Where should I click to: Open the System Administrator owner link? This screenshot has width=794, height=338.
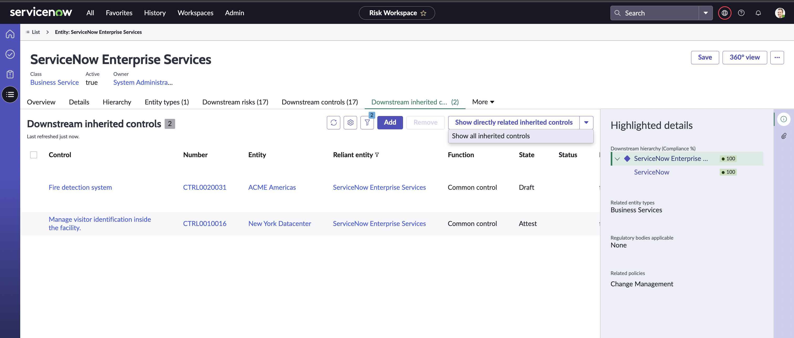tap(143, 82)
